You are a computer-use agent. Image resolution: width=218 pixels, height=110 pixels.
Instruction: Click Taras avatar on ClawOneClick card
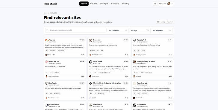46,76
